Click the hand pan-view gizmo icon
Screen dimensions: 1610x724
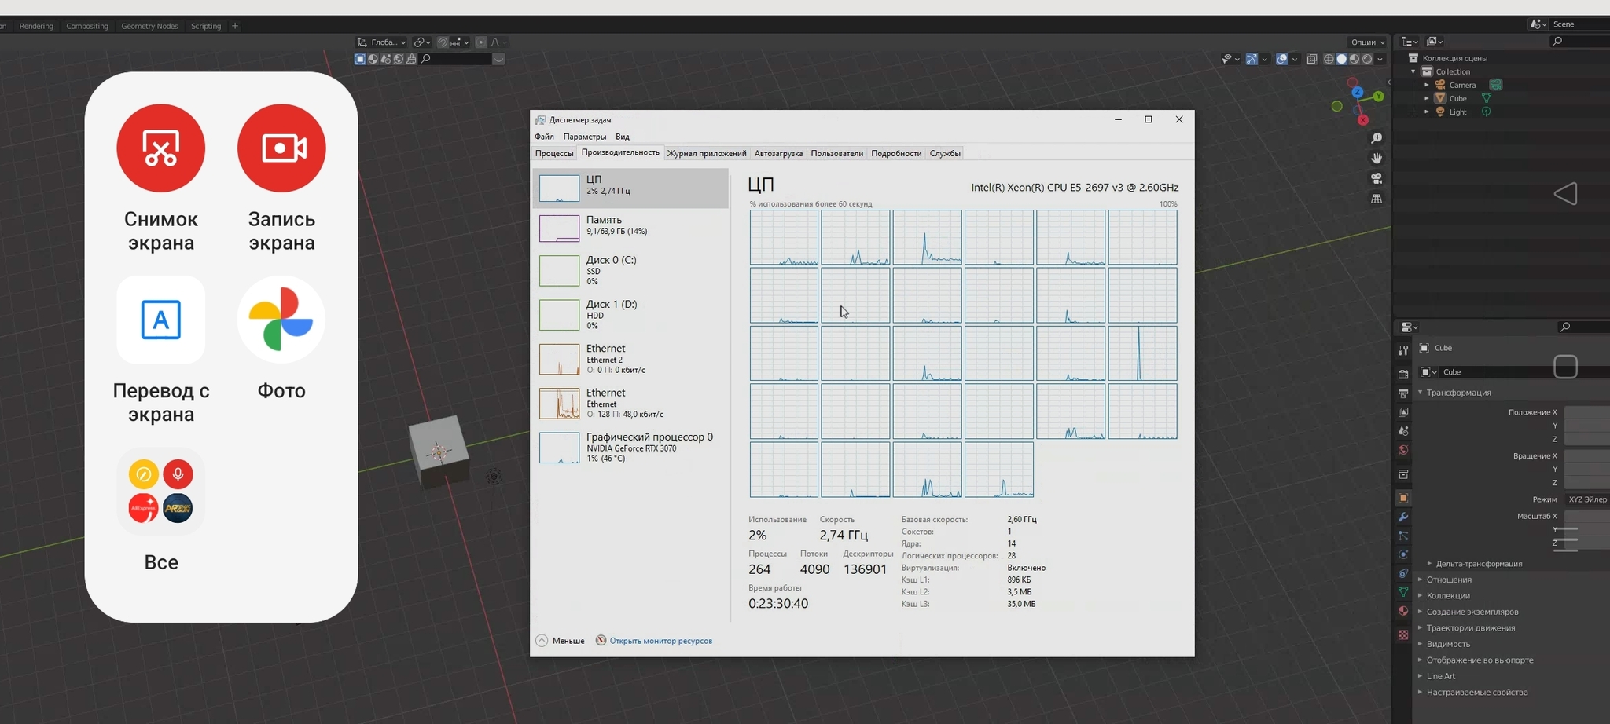pos(1377,159)
